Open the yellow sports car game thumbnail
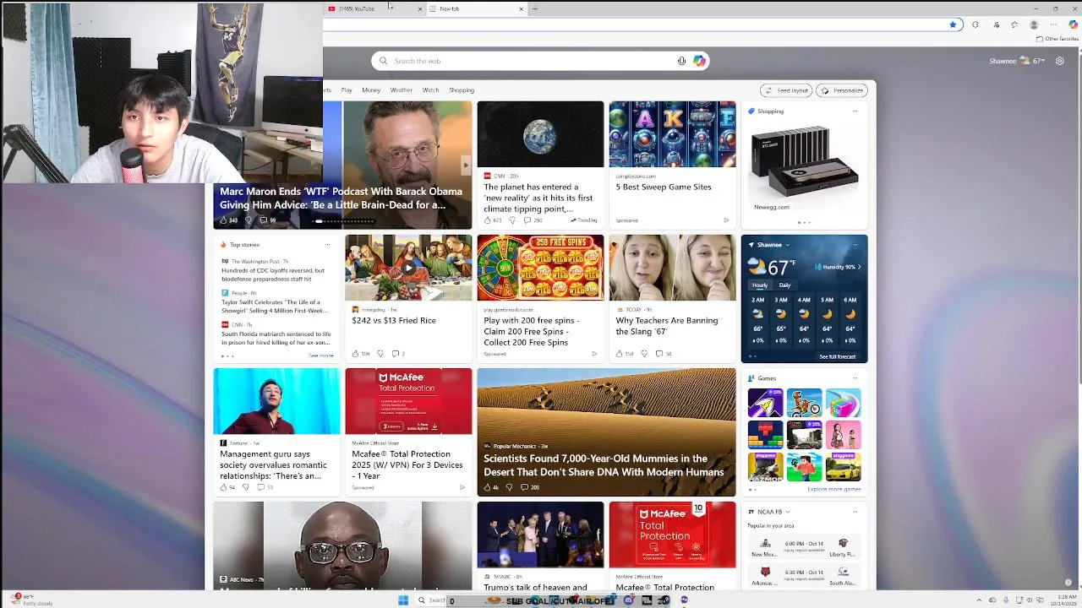 pos(843,467)
